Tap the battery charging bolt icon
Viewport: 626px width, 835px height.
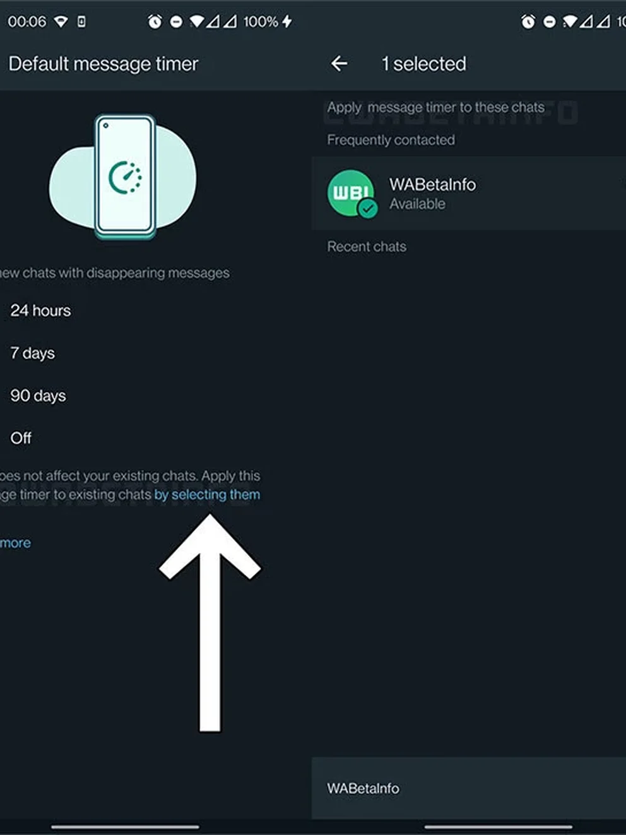(x=287, y=21)
